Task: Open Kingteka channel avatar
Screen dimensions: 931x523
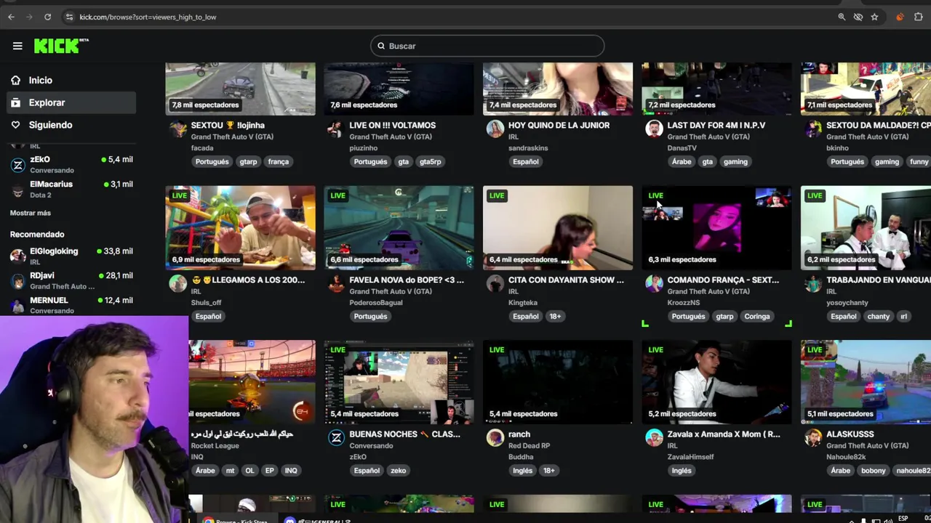Action: pos(495,283)
